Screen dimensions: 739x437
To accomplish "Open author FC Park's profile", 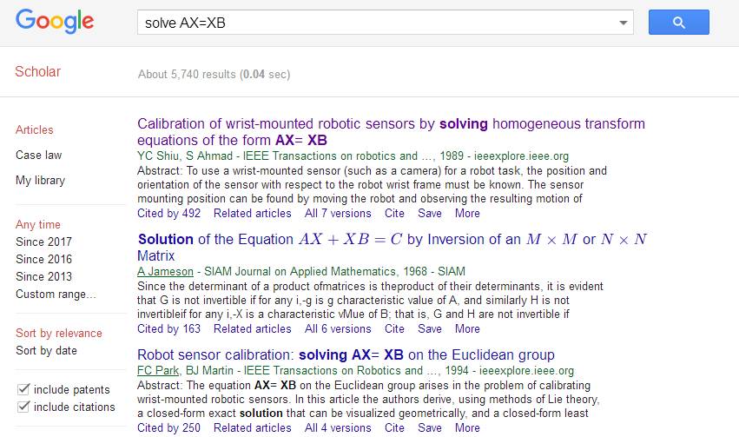I will (x=158, y=370).
